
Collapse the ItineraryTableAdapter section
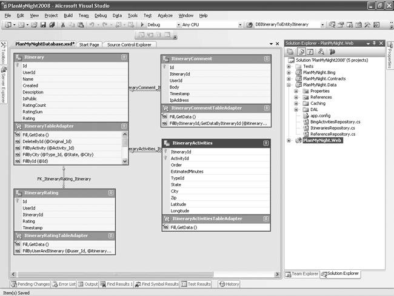coord(124,126)
